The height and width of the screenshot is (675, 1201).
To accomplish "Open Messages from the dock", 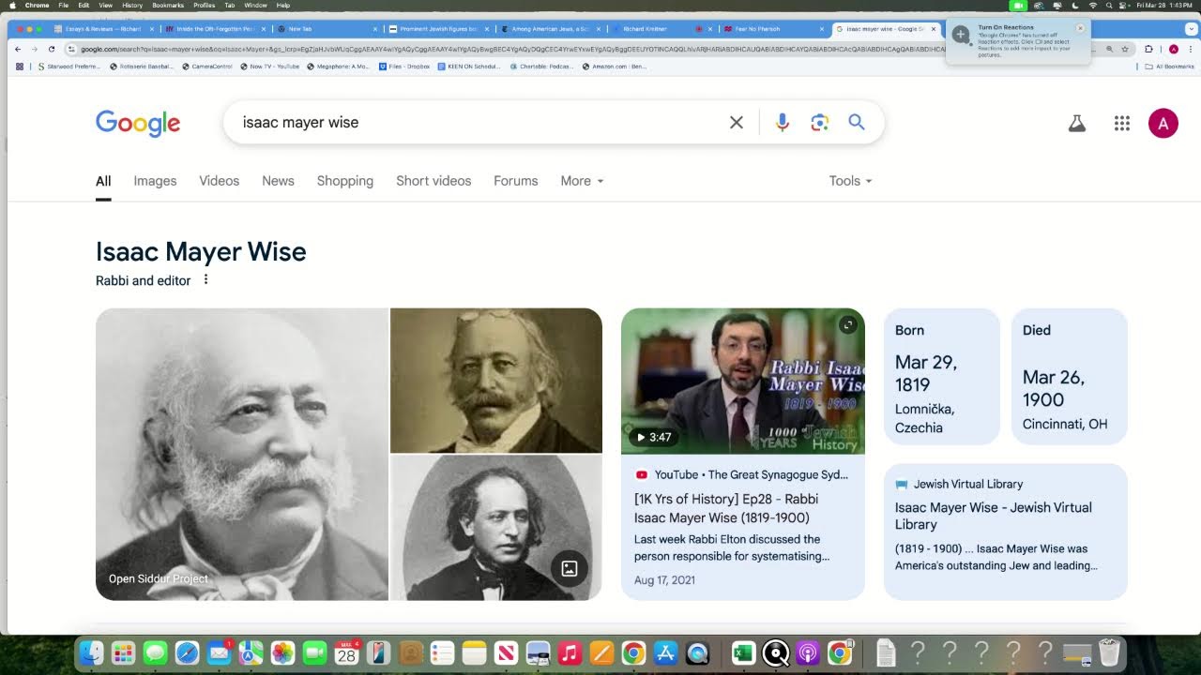I will (155, 652).
